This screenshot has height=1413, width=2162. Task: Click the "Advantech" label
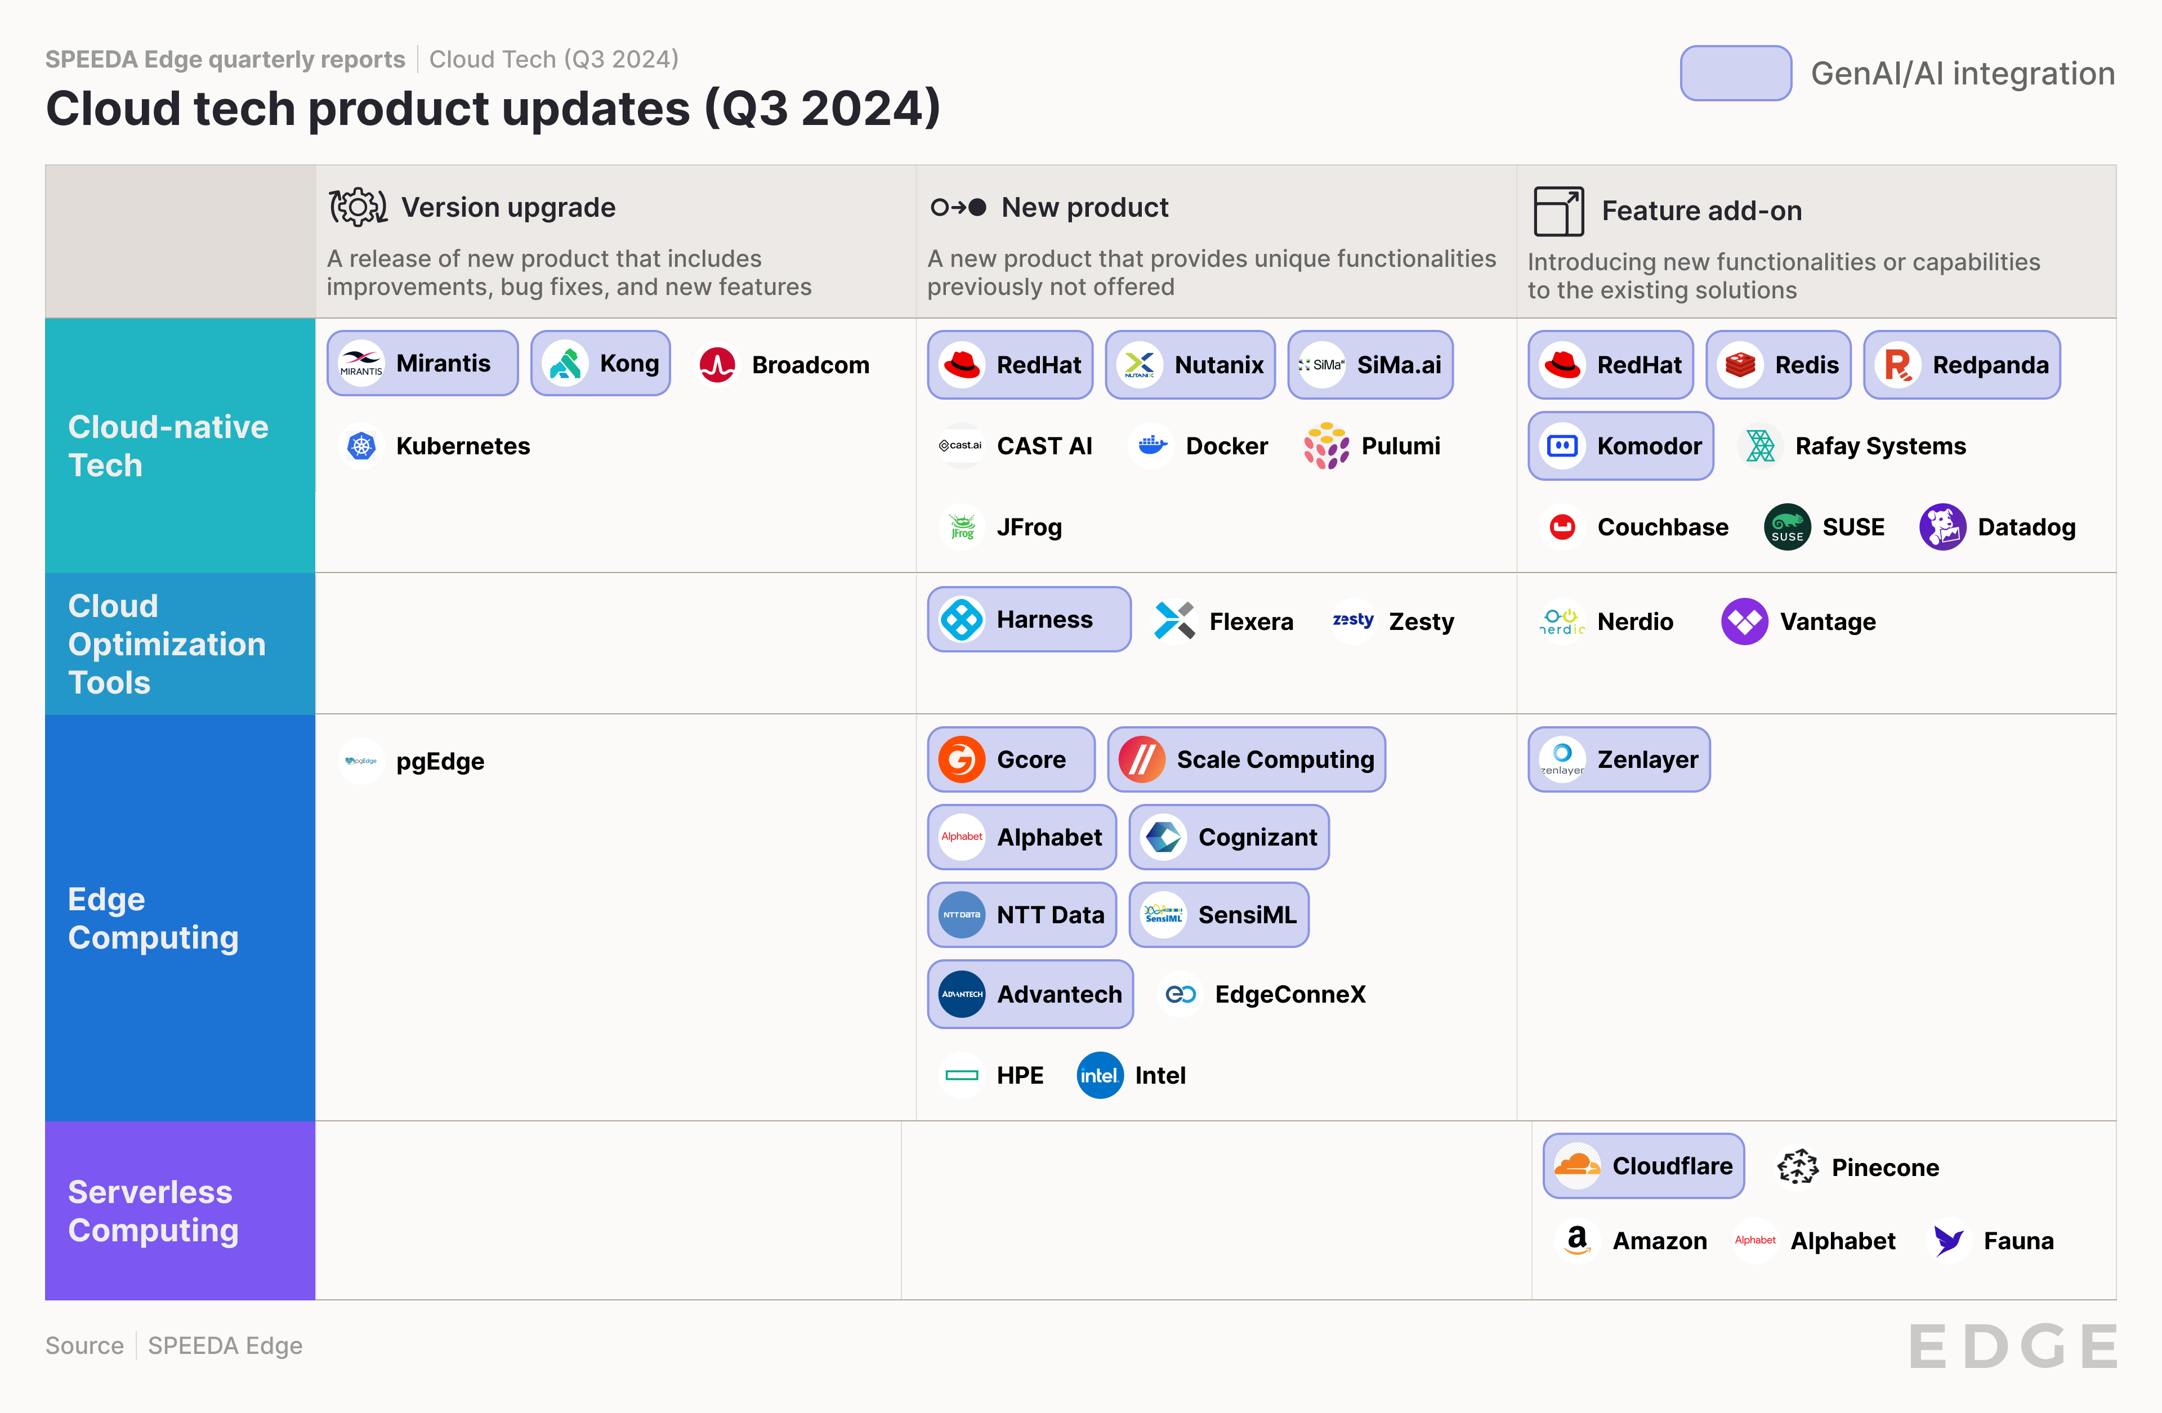(x=1059, y=994)
